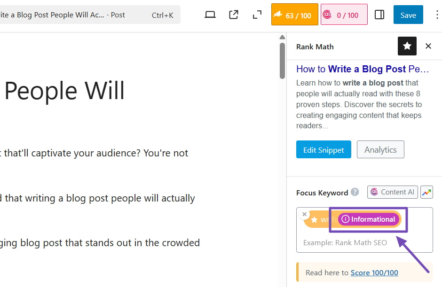Viewport: 442px width, 287px height.
Task: Click the star icon beside Rank Math title
Action: (x=407, y=46)
